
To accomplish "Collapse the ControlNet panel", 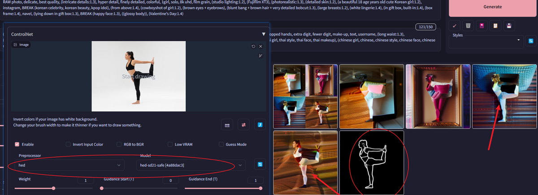I will [x=264, y=34].
